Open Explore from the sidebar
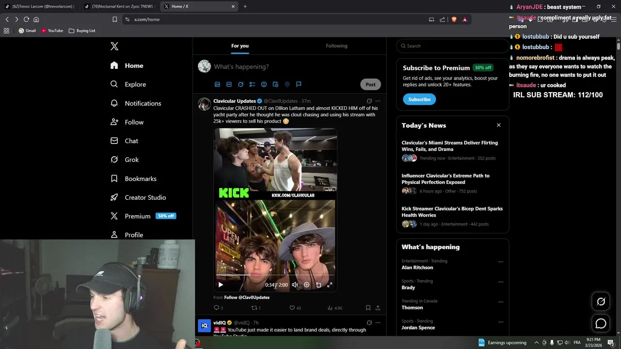 tap(128, 84)
